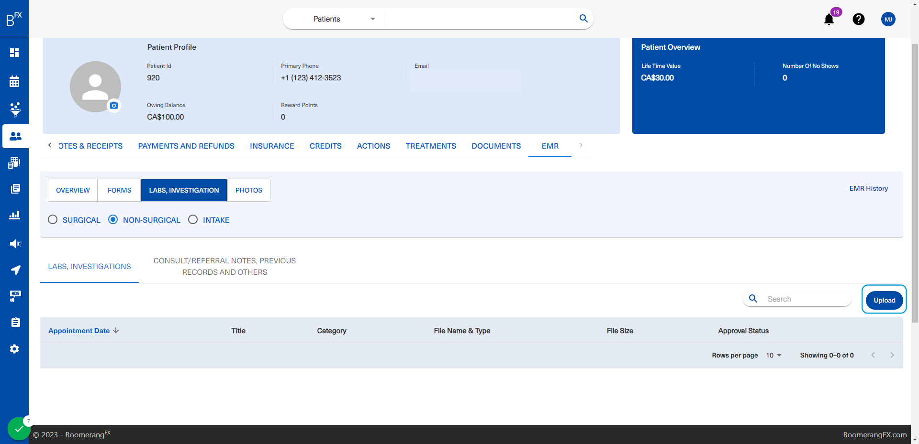Open the clipboard icon in the sidebar

(x=15, y=322)
